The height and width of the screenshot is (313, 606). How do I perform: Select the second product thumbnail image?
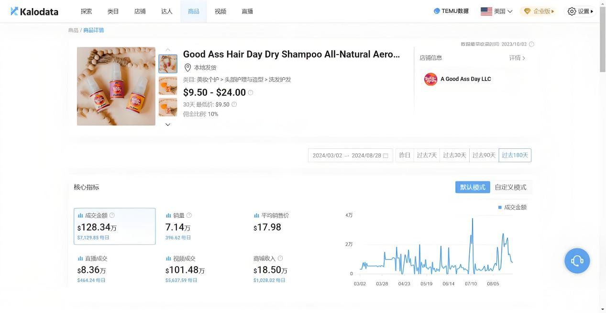168,86
